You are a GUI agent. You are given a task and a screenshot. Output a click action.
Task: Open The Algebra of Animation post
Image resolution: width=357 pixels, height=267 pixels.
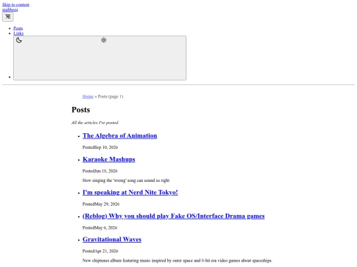click(120, 136)
